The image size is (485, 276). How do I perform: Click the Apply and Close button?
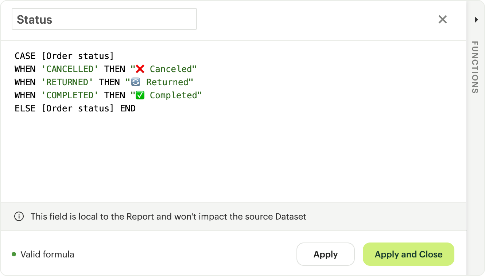click(408, 254)
